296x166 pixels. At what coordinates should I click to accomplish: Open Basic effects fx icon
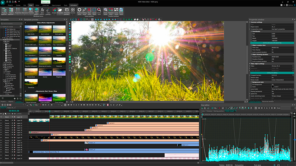42,11
